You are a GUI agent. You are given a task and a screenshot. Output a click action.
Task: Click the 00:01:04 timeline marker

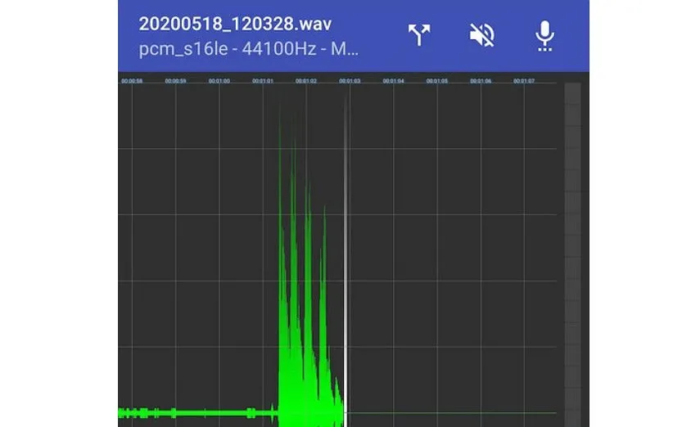(x=393, y=81)
